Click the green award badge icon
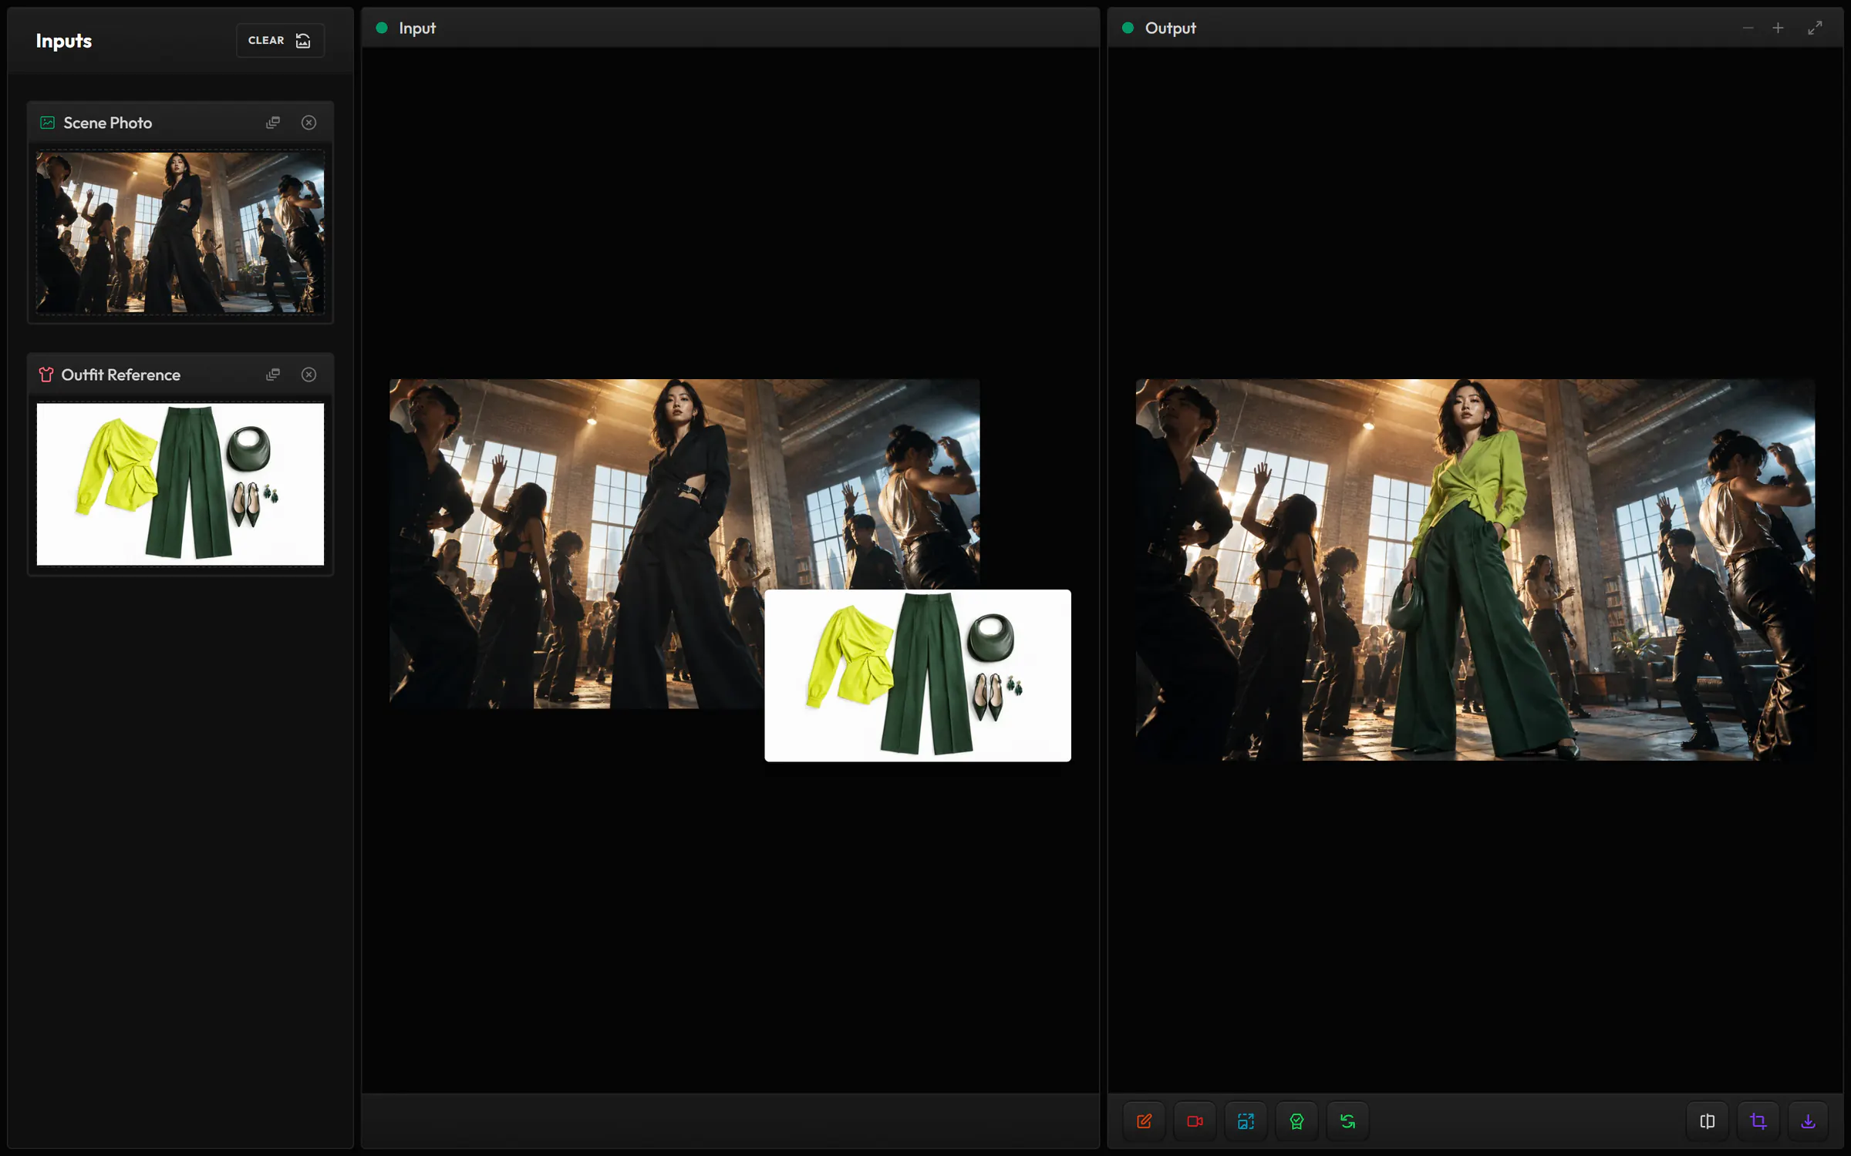The width and height of the screenshot is (1851, 1156). (1296, 1121)
